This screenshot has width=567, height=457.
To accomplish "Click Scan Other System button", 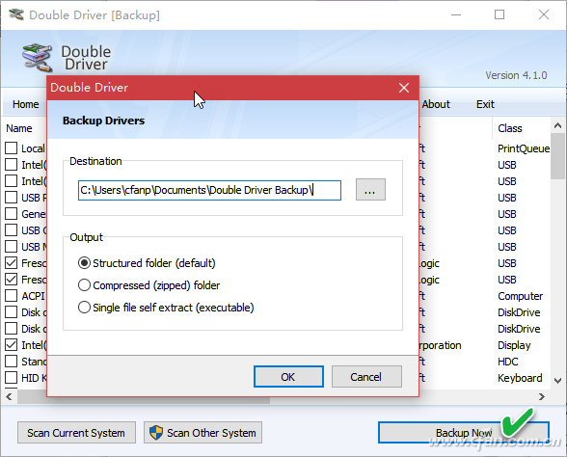I will coord(202,432).
